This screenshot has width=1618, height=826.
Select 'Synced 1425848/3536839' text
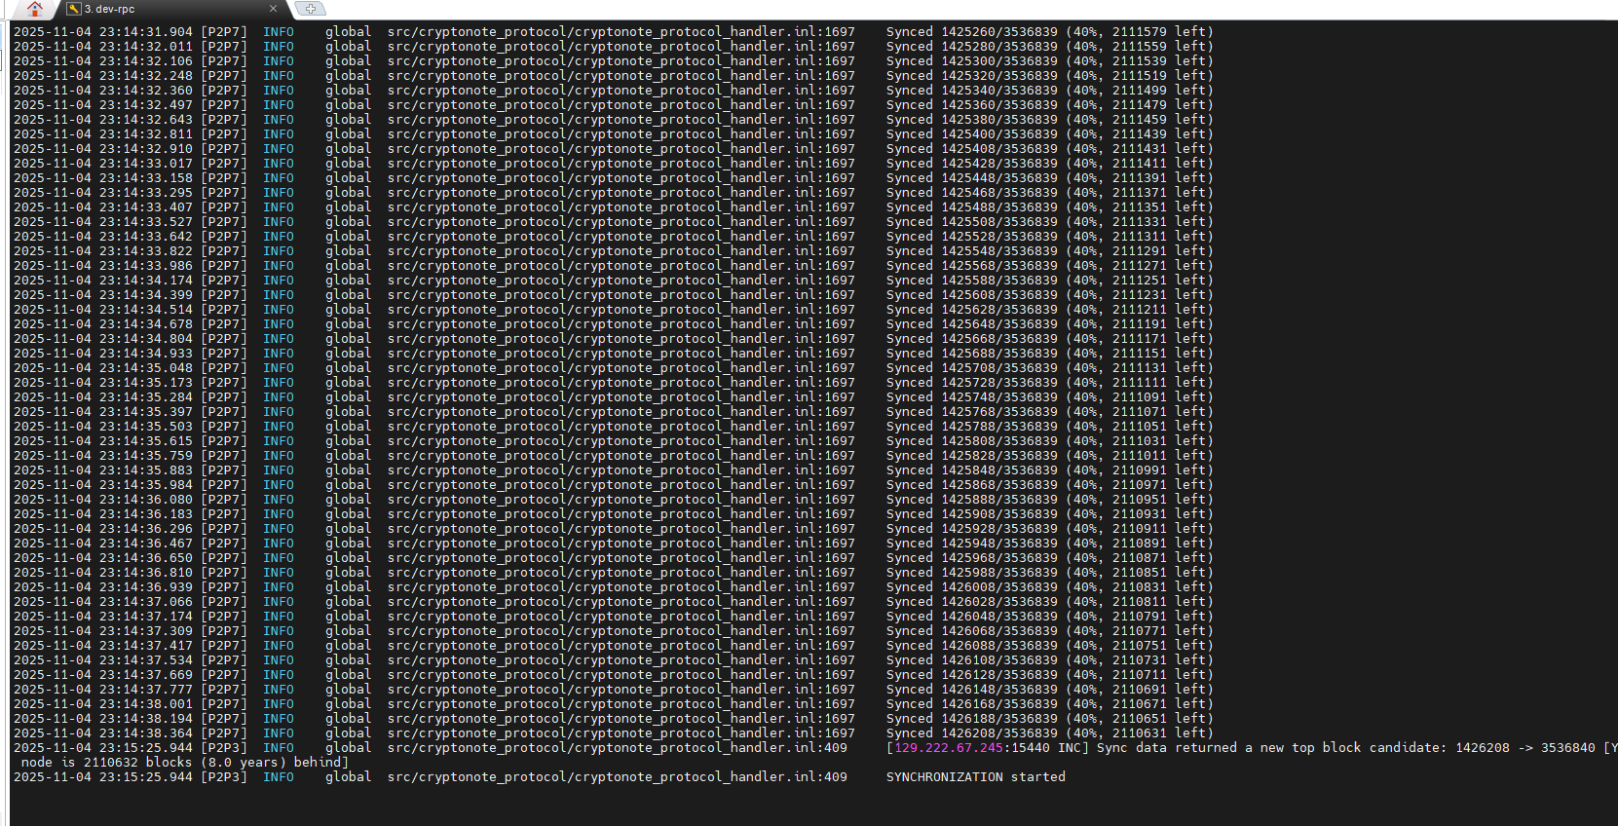tap(972, 470)
